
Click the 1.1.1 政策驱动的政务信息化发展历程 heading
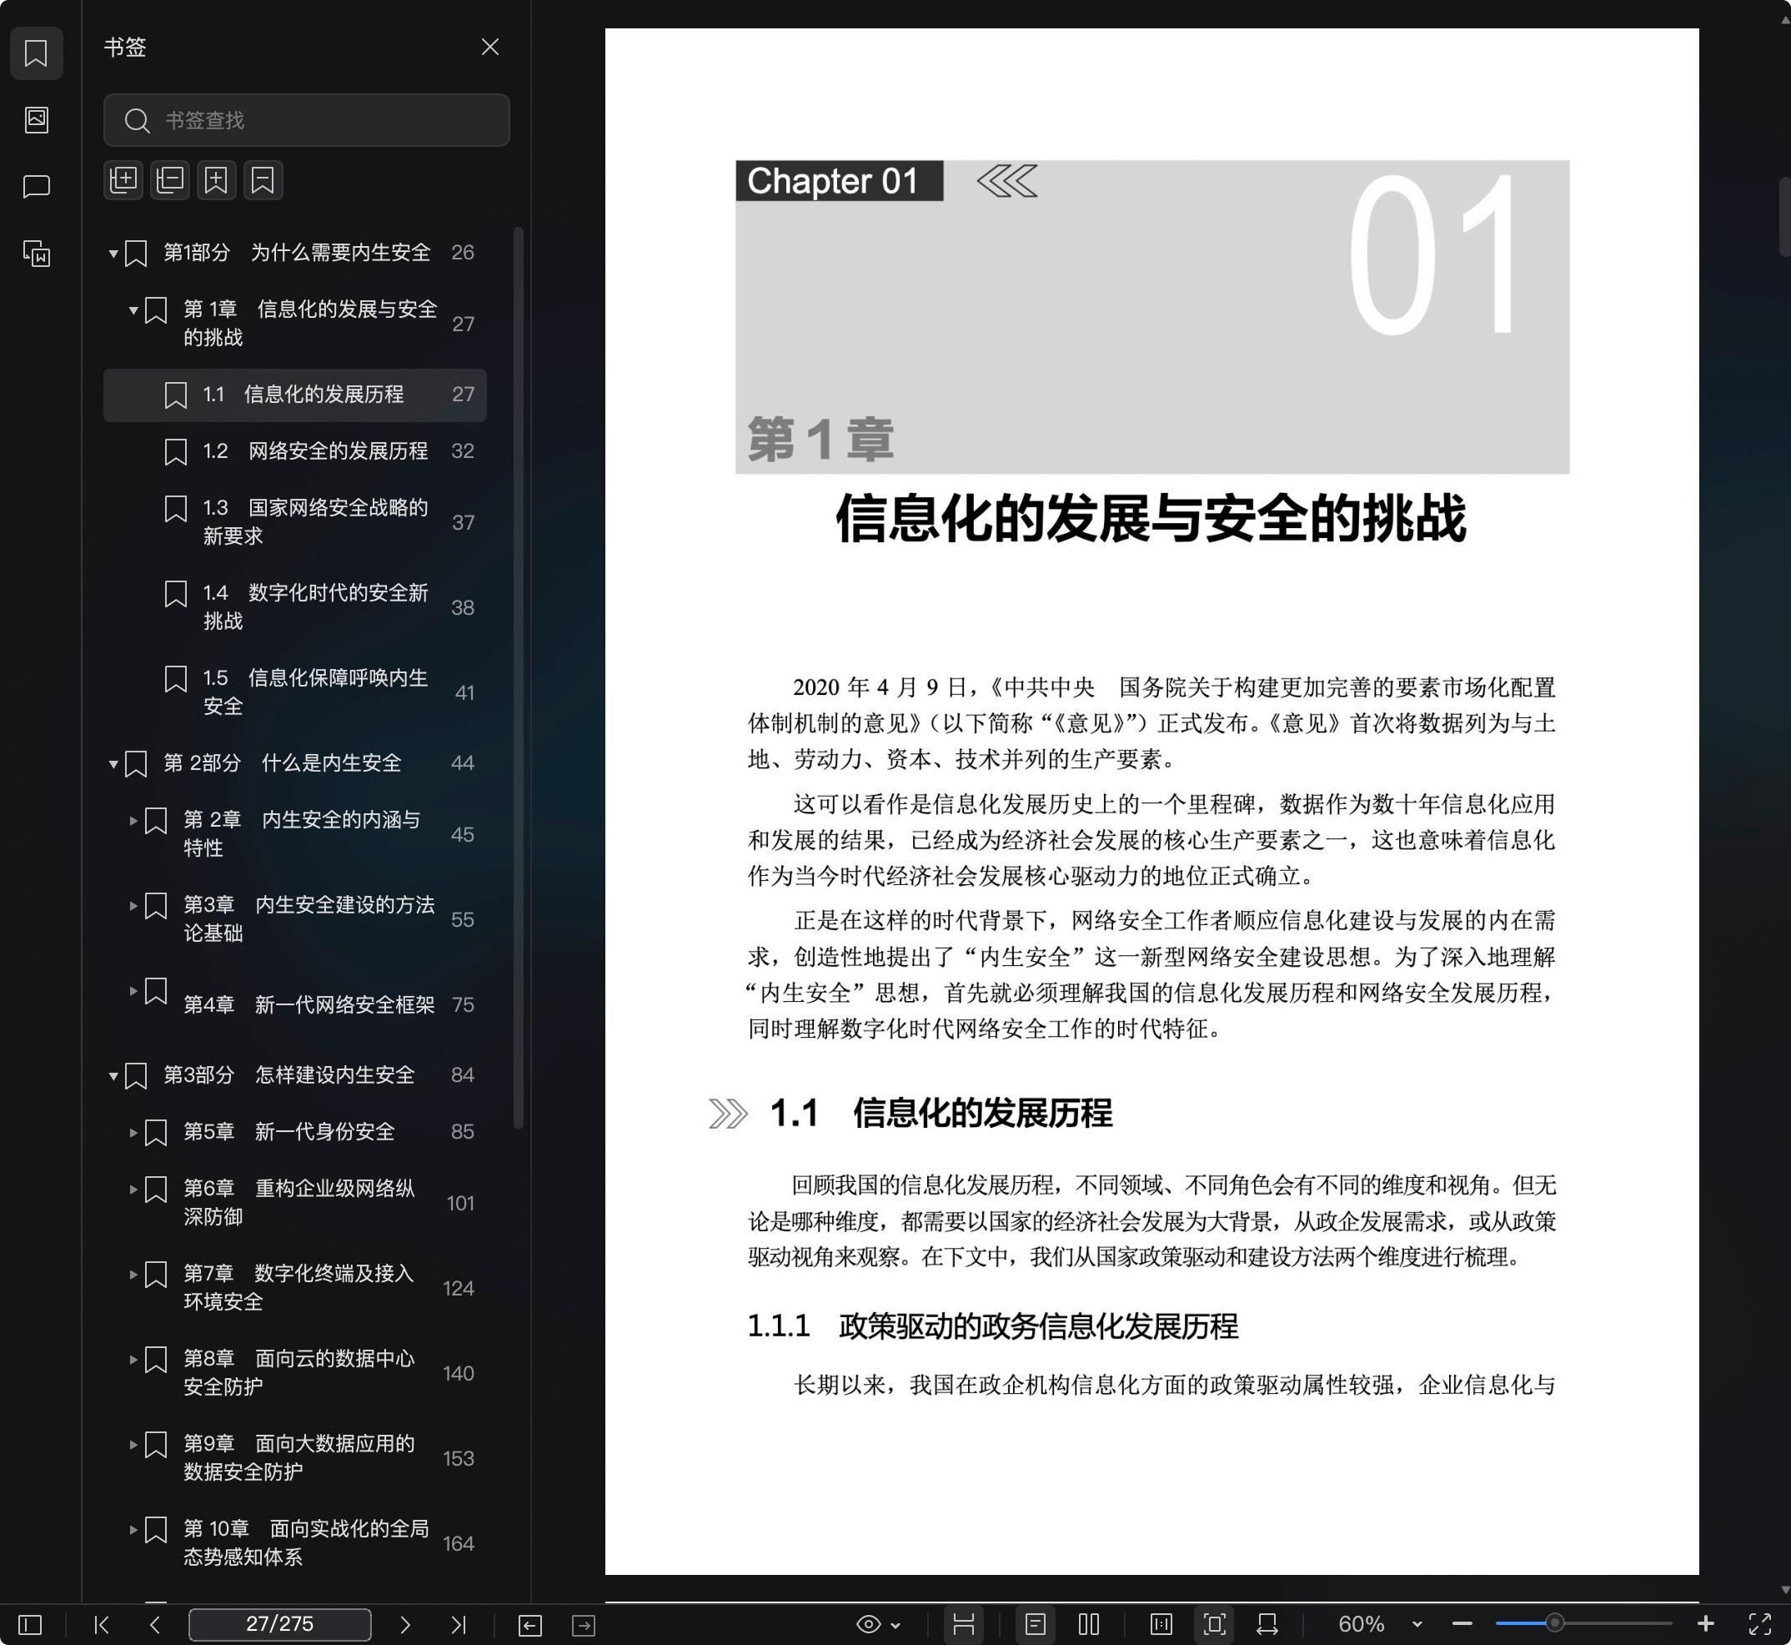[x=993, y=1326]
